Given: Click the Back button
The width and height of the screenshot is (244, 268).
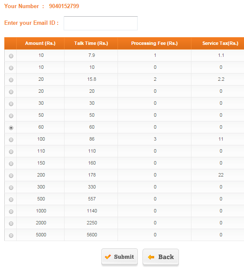Looking at the screenshot, I should [x=161, y=257].
